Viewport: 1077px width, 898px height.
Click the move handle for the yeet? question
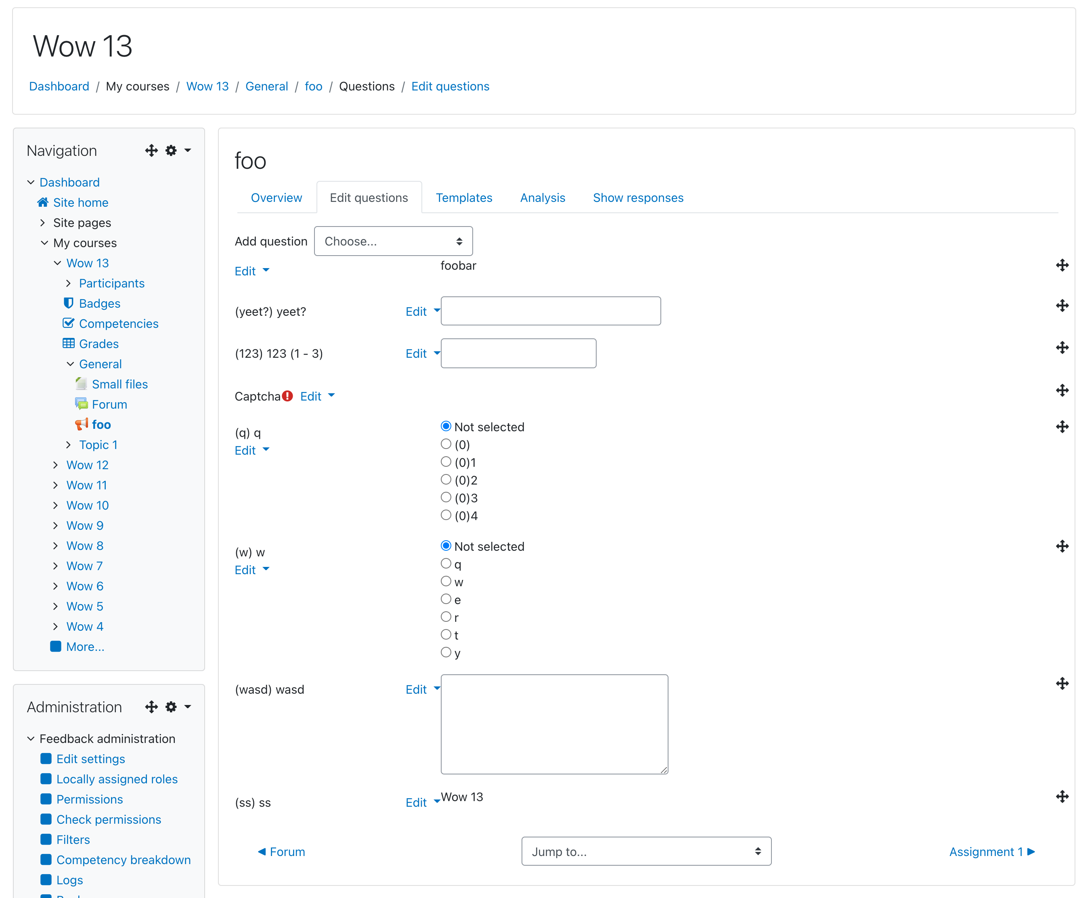point(1062,306)
